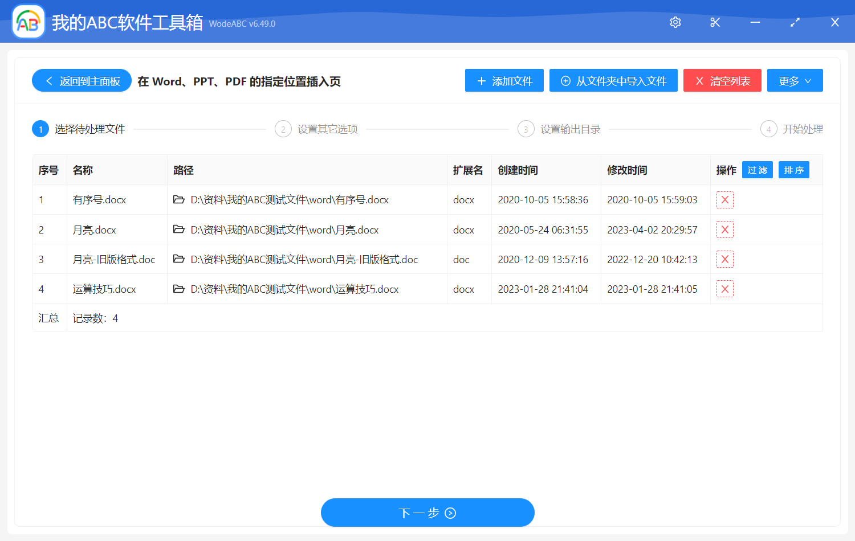
Task: Expand the 更多 dropdown menu
Action: [795, 81]
